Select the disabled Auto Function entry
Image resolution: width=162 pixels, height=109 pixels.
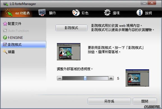(23, 30)
